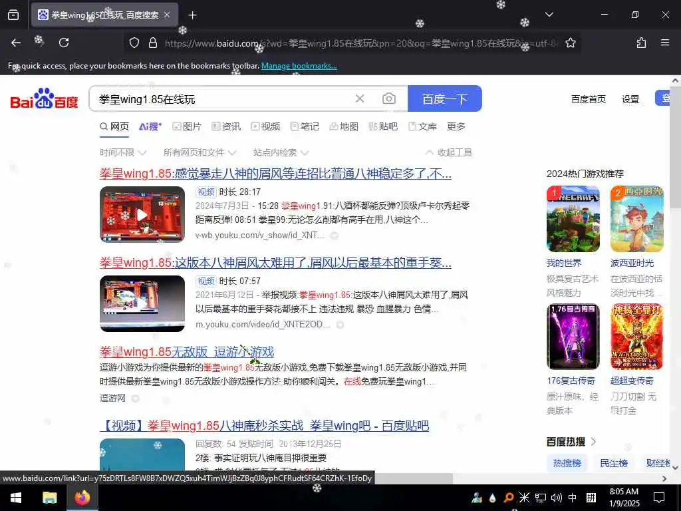Open the Windows Start menu

click(16, 498)
